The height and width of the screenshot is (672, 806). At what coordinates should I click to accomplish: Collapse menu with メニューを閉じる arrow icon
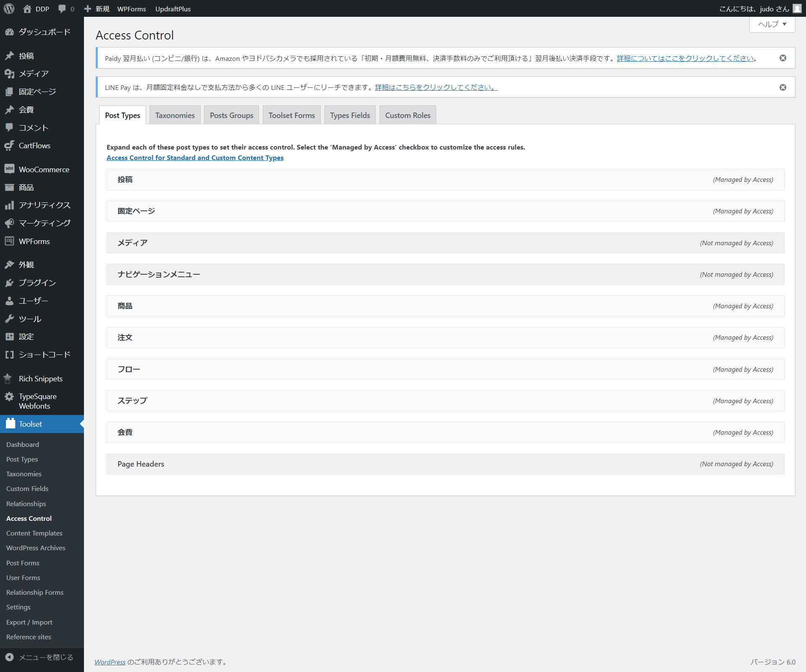coord(10,657)
